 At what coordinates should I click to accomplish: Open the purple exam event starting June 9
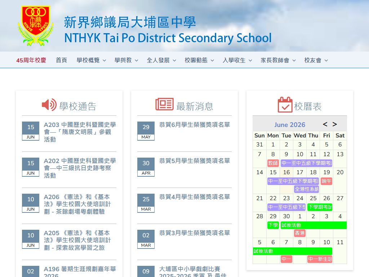[306, 163]
